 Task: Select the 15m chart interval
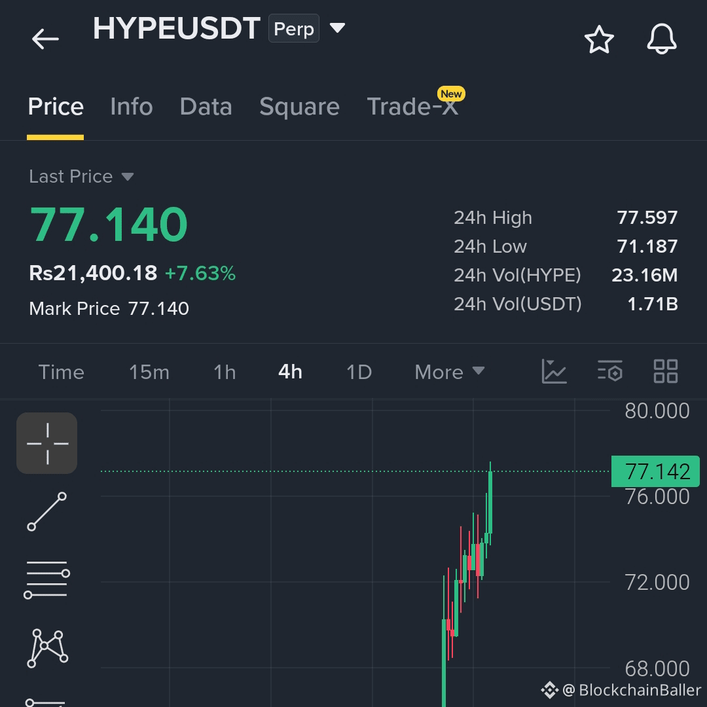coord(149,372)
